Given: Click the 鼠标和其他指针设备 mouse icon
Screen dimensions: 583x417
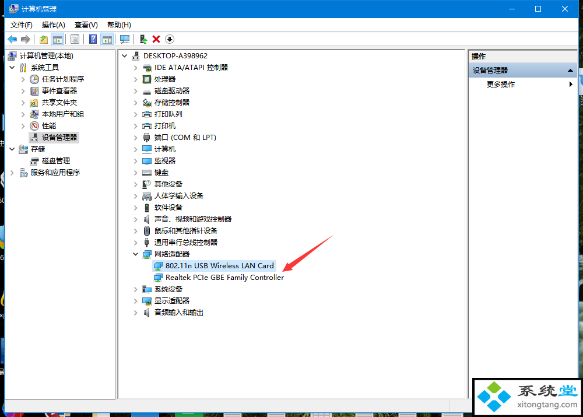Looking at the screenshot, I should coord(147,231).
